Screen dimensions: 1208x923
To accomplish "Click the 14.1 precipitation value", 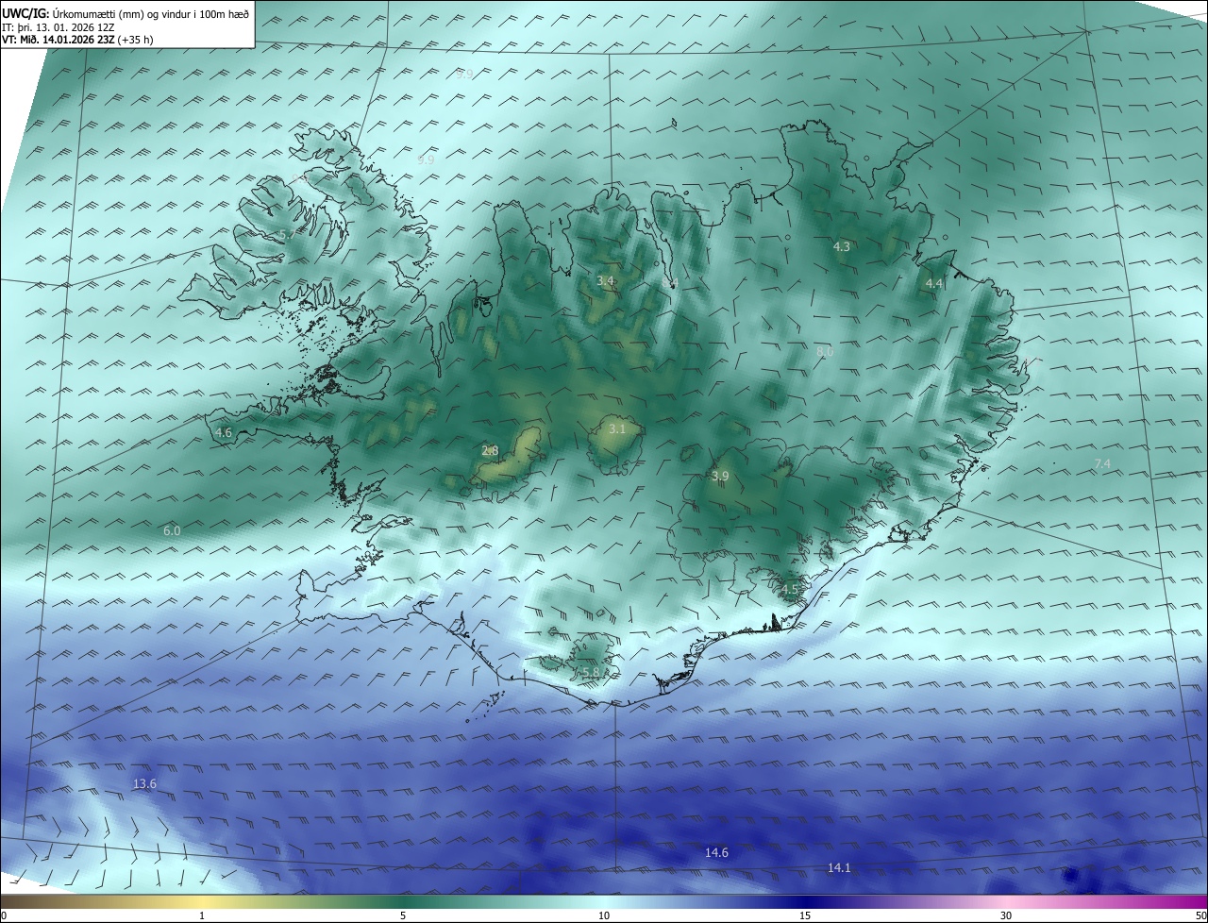I will [839, 868].
